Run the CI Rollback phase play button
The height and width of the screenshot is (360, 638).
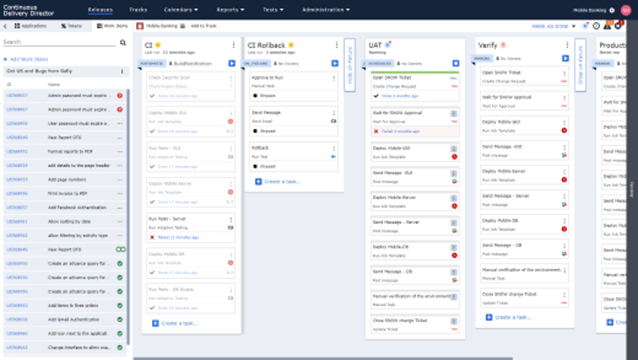(x=335, y=64)
